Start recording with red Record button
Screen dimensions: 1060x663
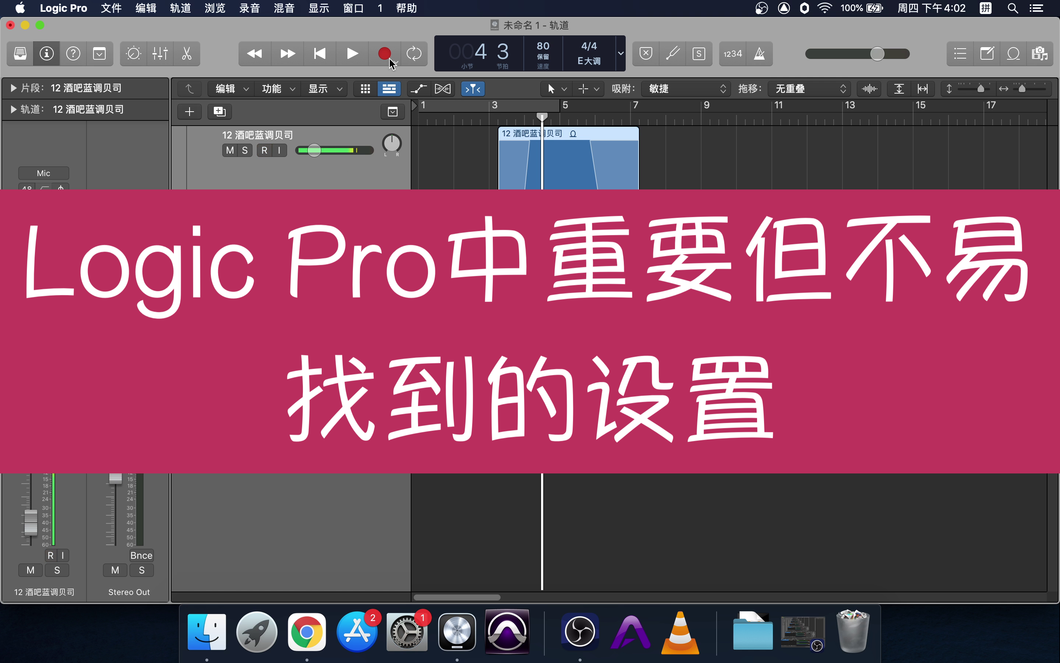[x=384, y=53]
